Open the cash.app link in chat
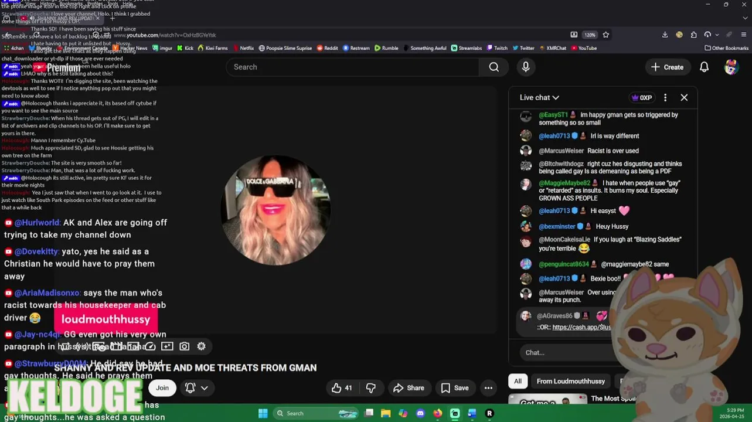752x422 pixels. [x=581, y=327]
